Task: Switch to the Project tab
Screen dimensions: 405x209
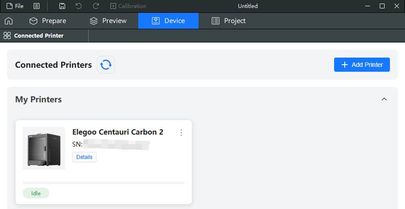Action: [x=229, y=21]
